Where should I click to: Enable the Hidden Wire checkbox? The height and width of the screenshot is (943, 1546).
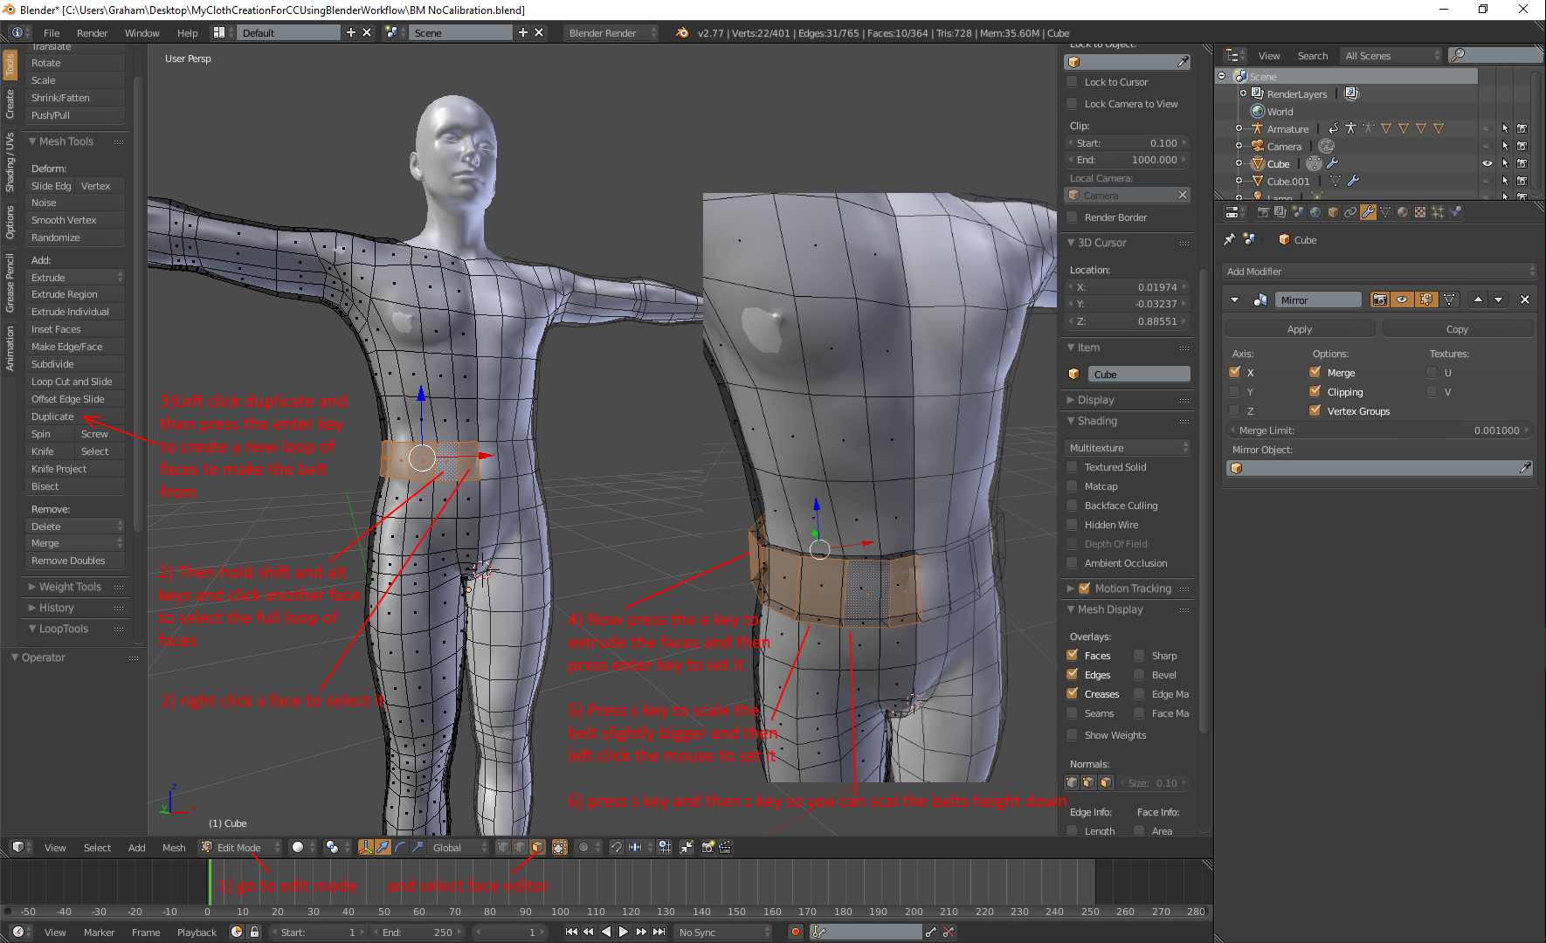pos(1073,525)
